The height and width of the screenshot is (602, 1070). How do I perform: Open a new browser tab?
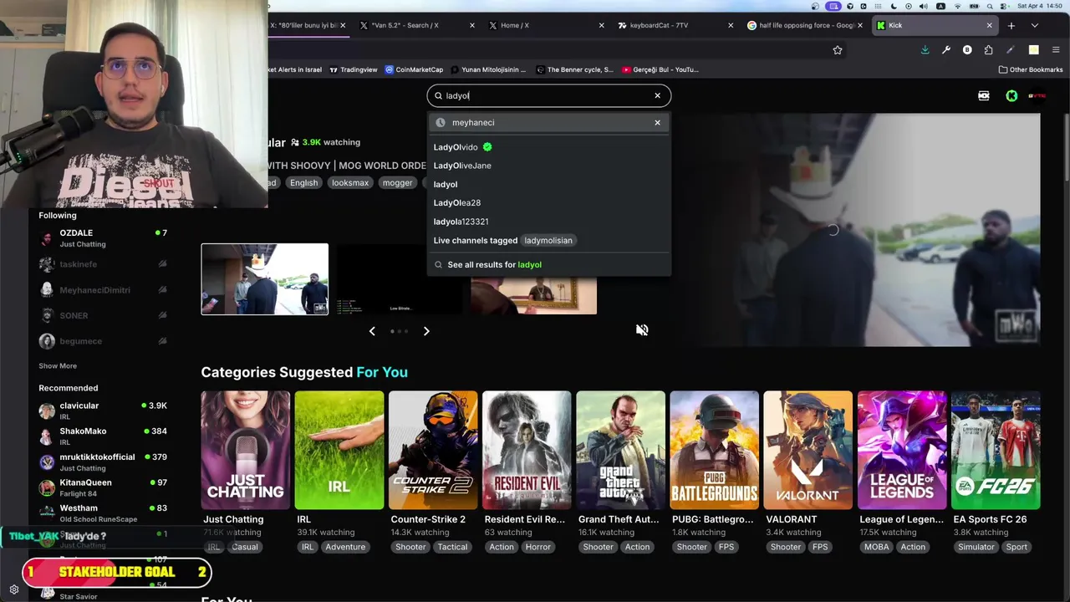1011,25
